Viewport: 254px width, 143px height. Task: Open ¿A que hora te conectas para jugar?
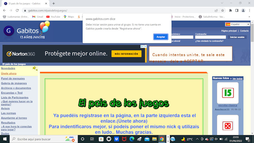tap(16, 128)
